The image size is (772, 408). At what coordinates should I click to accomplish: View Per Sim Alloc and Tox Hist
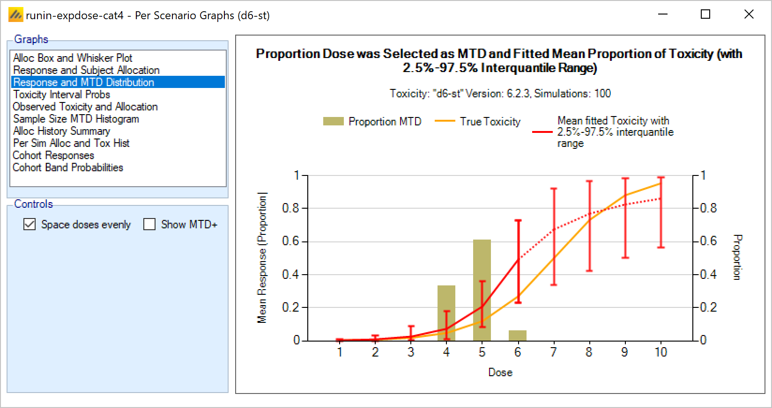(x=71, y=143)
